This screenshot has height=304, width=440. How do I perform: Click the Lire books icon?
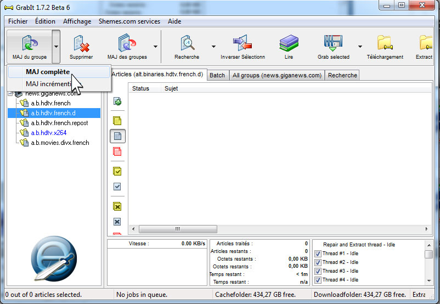point(289,43)
